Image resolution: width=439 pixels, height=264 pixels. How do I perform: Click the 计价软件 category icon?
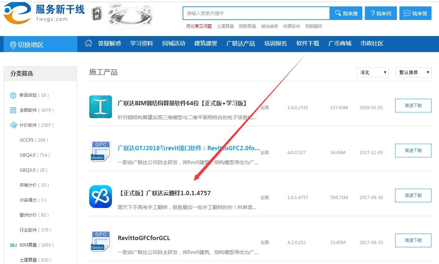point(13,125)
